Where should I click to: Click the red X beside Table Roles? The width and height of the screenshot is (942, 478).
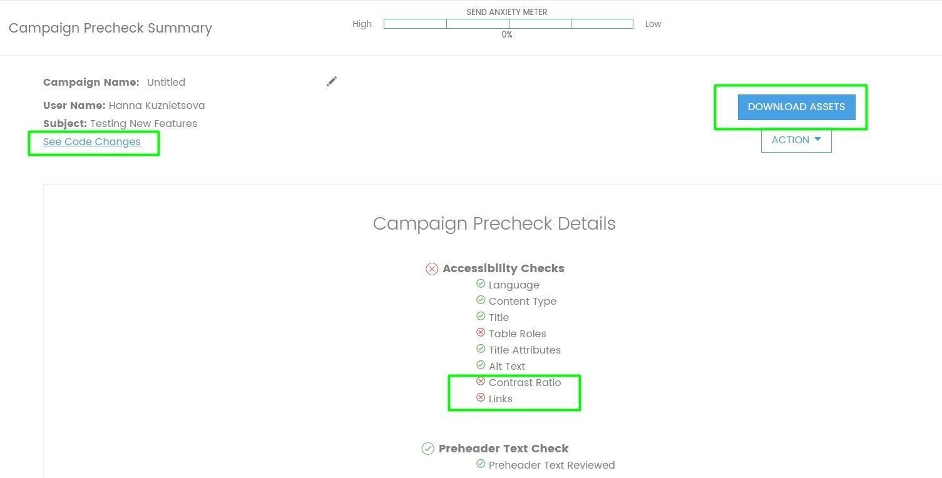(x=481, y=333)
